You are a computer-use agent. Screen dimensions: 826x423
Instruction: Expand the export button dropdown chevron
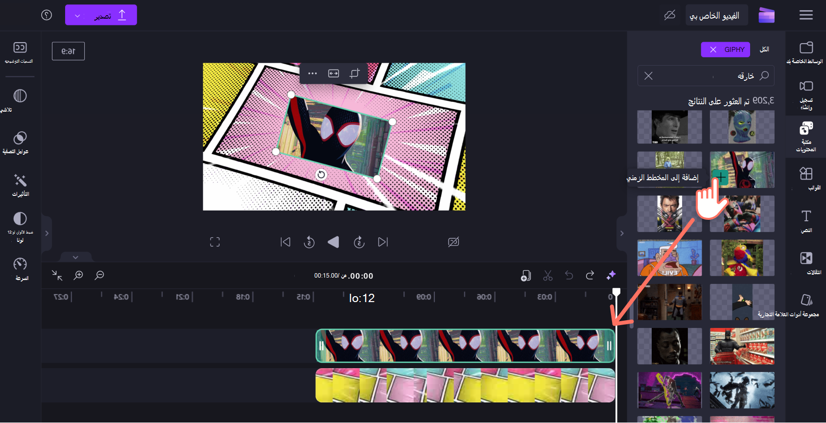pyautogui.click(x=77, y=16)
